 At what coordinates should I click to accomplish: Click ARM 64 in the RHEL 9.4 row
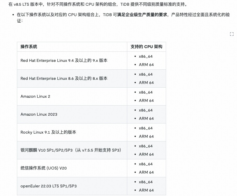coord(146,65)
